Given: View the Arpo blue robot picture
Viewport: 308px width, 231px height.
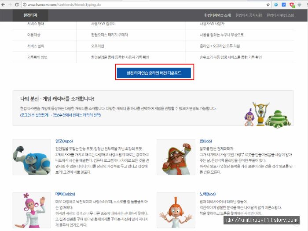Looking at the screenshot, I should click(32, 157).
